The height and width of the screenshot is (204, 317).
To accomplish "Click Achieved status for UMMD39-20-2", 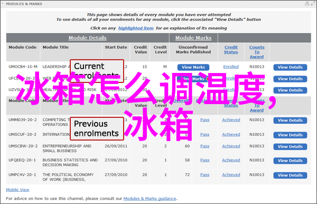I will pos(231,120).
